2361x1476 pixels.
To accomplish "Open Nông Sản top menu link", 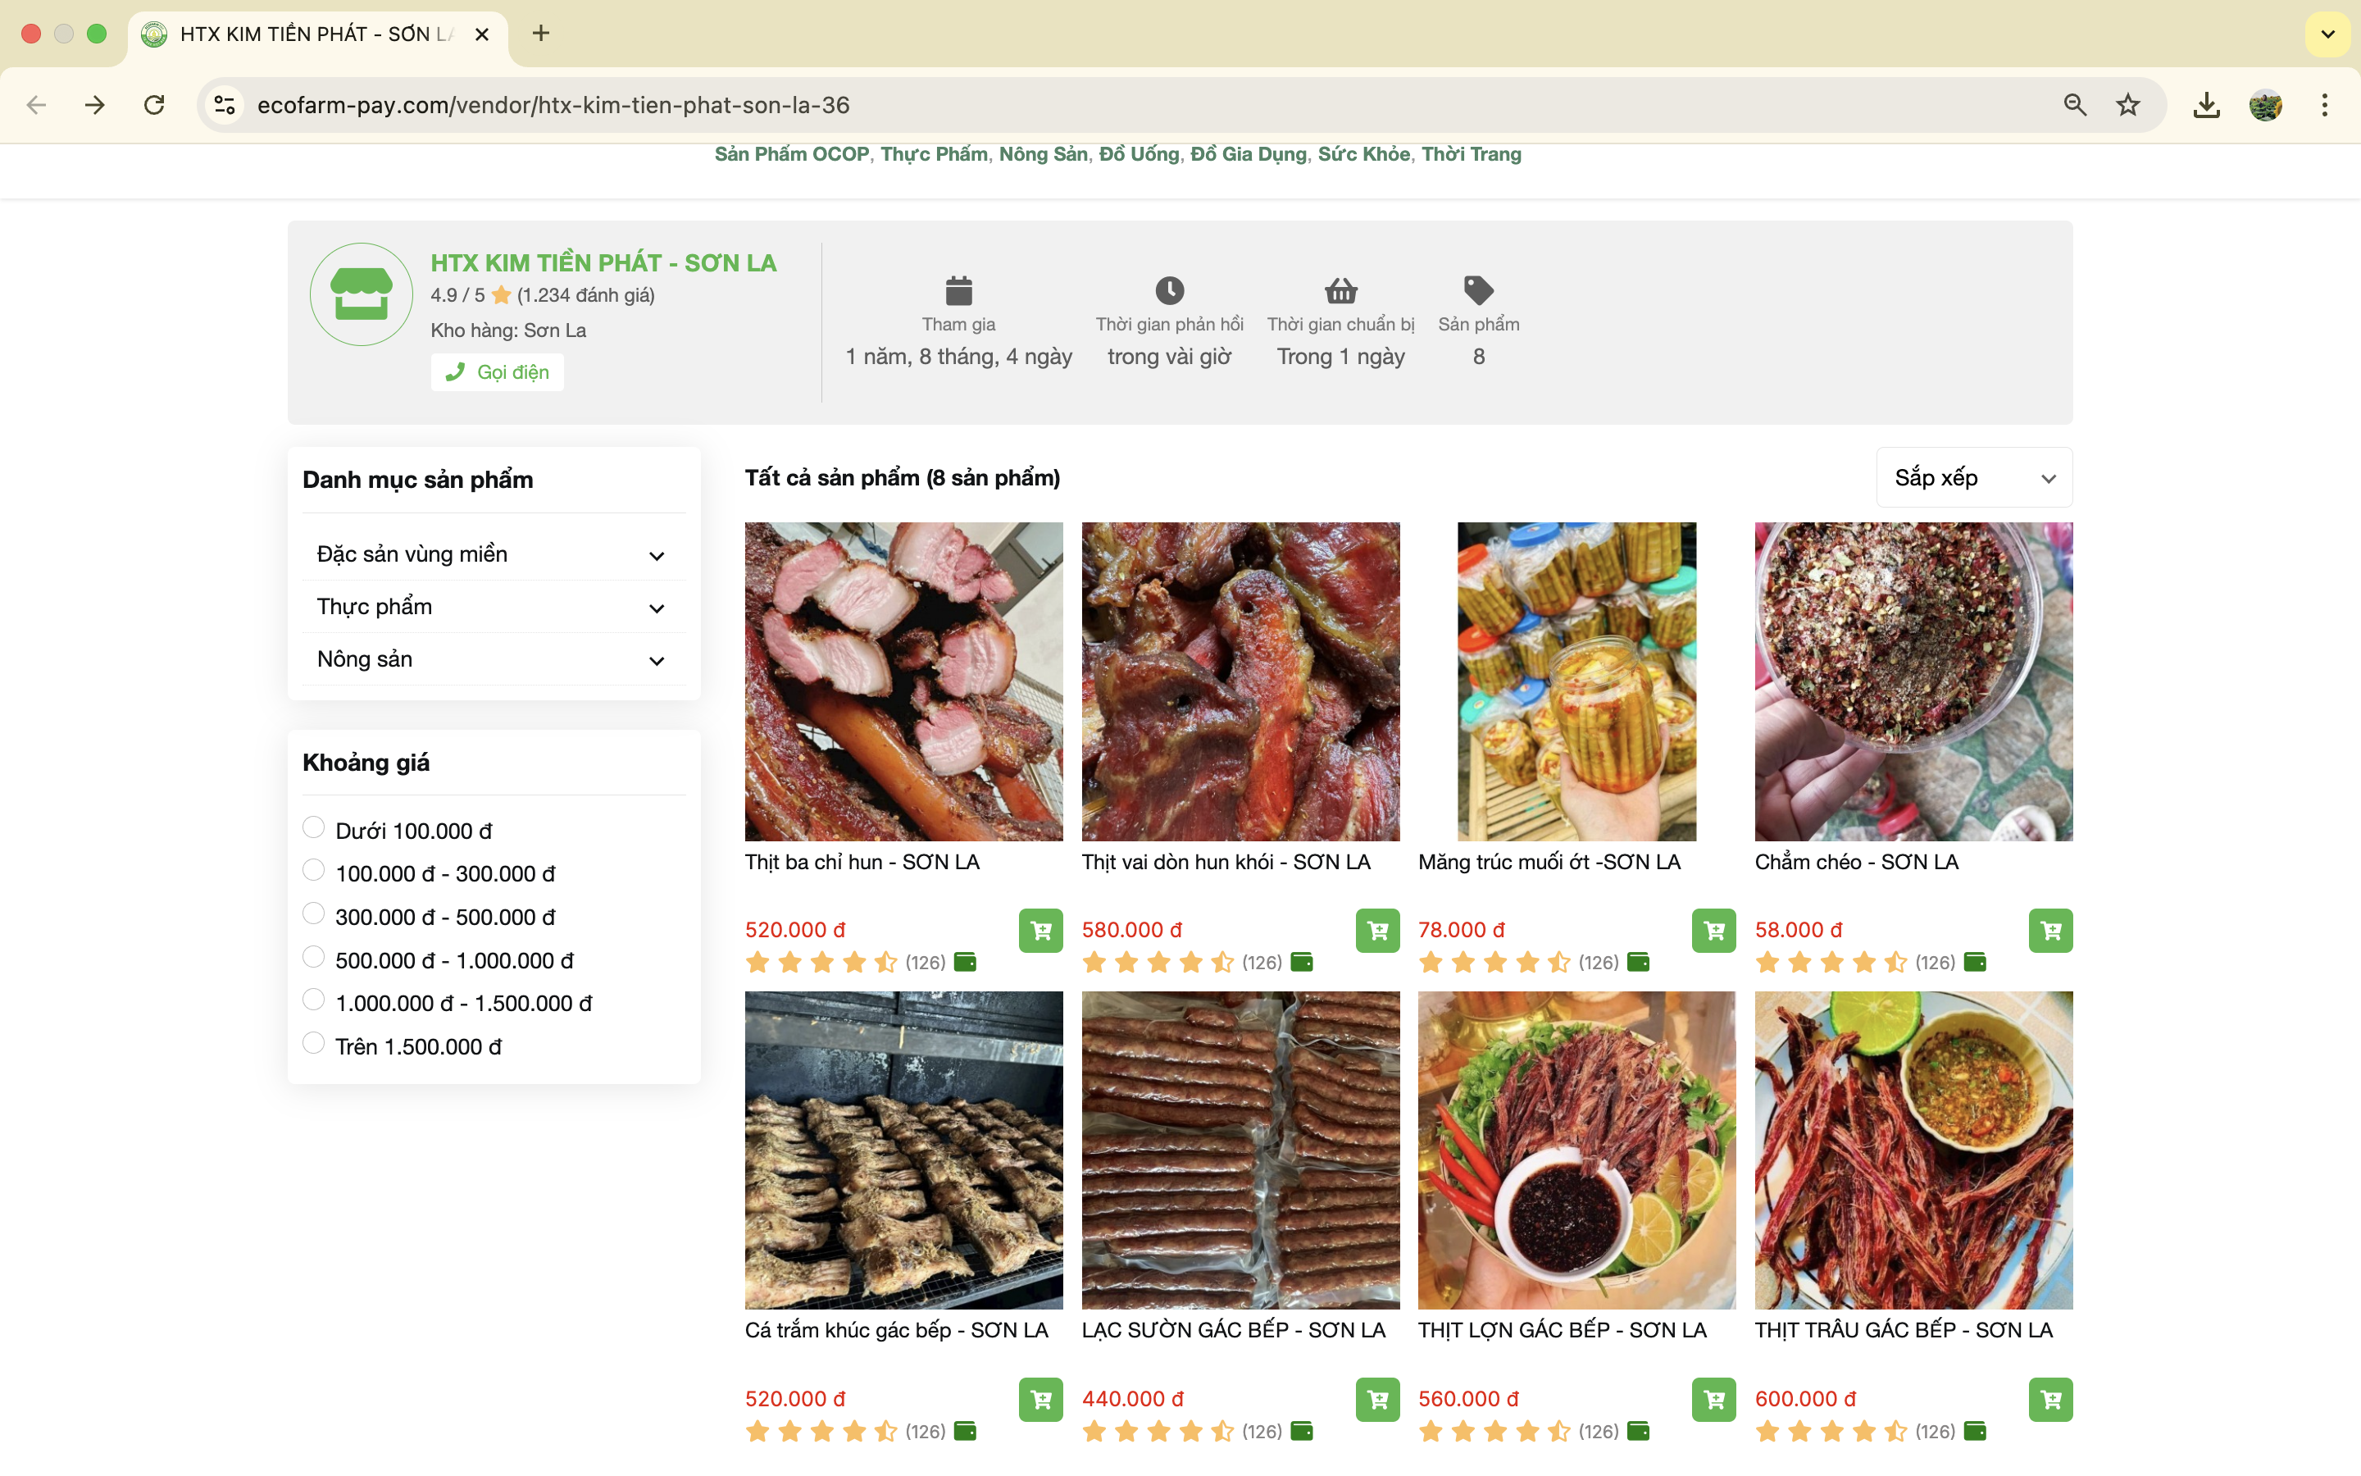I will (x=1043, y=154).
